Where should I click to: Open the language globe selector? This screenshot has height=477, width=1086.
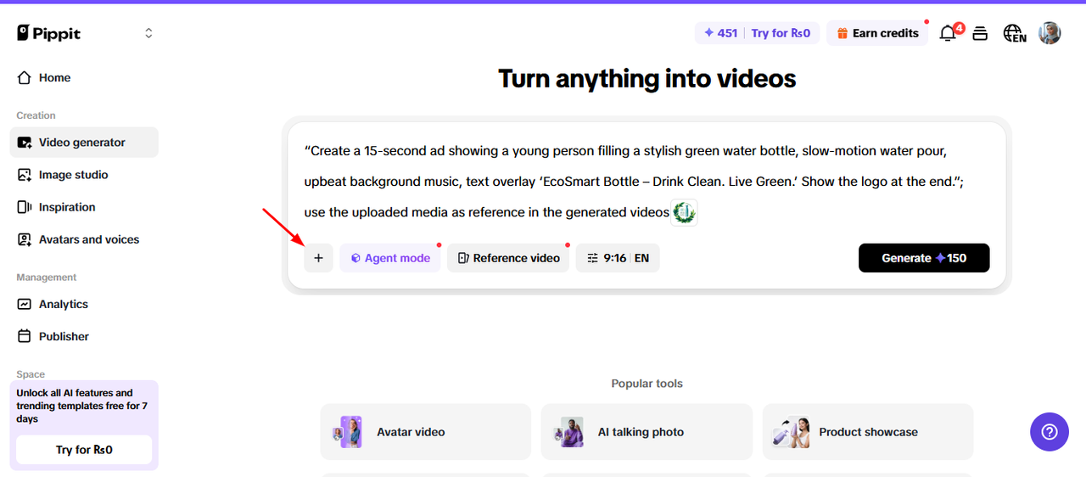pyautogui.click(x=1014, y=34)
